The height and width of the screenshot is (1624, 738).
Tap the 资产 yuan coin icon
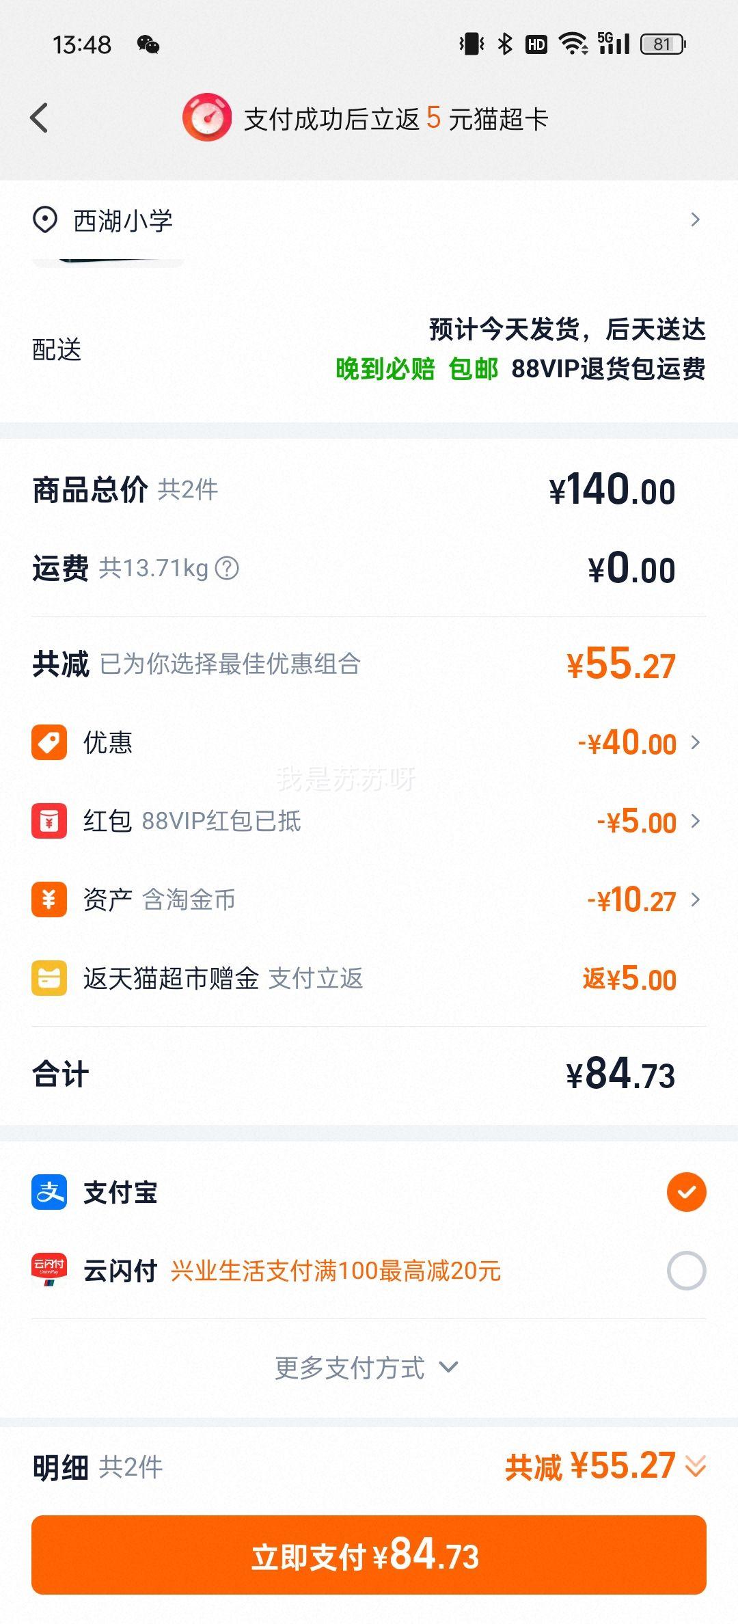pos(49,899)
